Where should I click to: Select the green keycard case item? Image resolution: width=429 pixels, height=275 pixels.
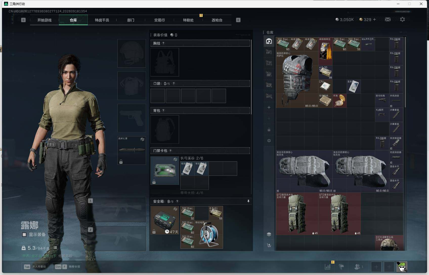click(165, 170)
